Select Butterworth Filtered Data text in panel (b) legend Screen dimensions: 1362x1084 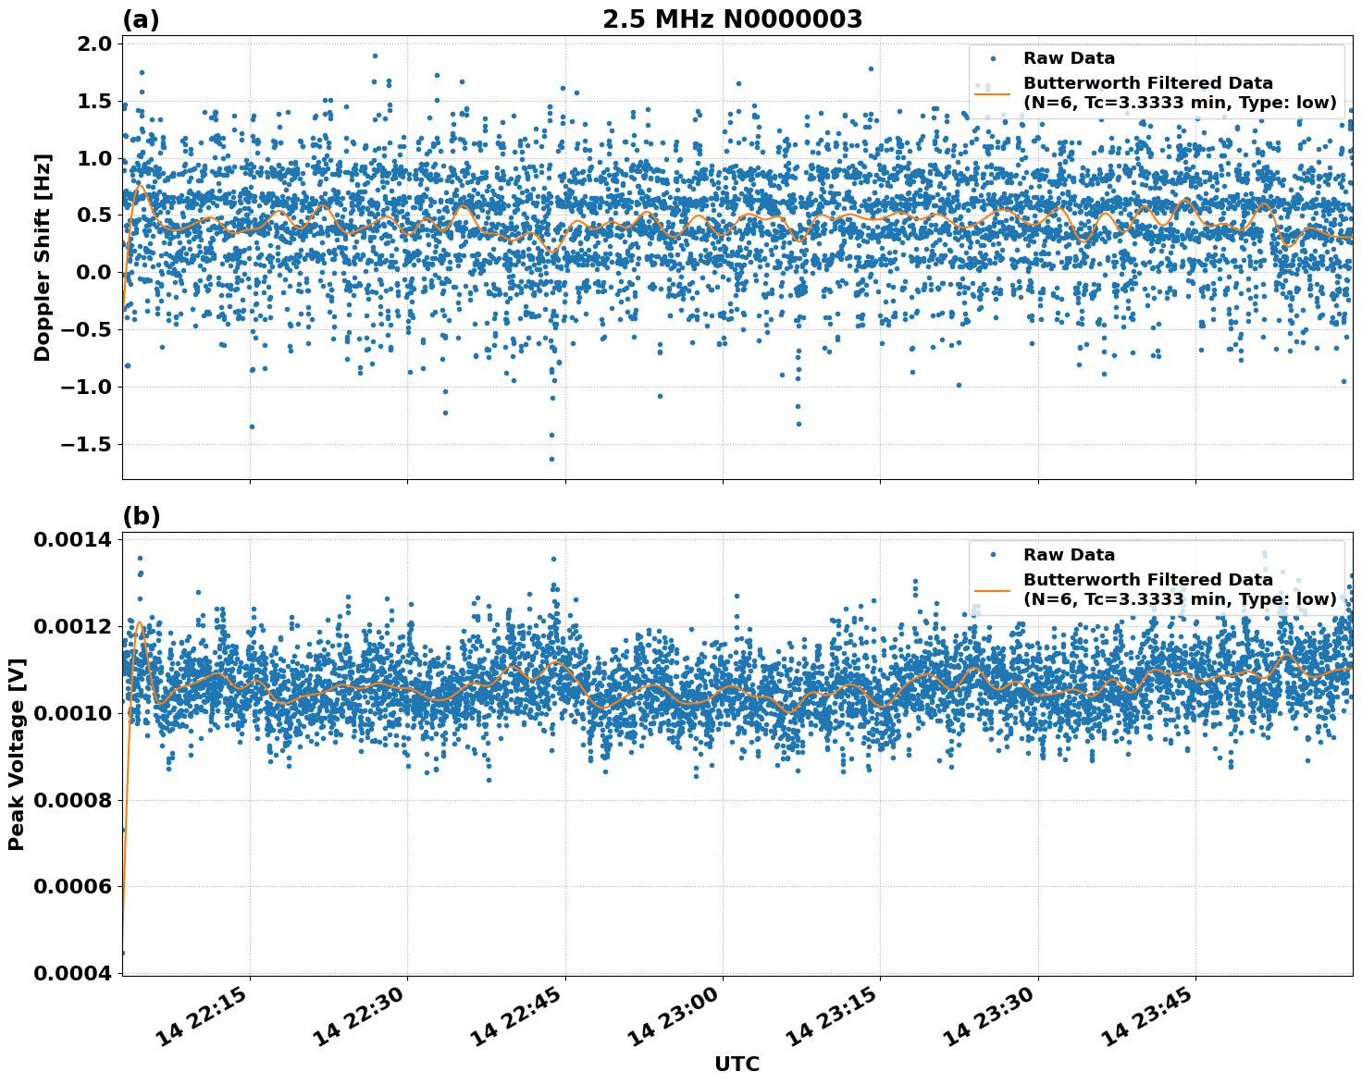coord(1147,580)
